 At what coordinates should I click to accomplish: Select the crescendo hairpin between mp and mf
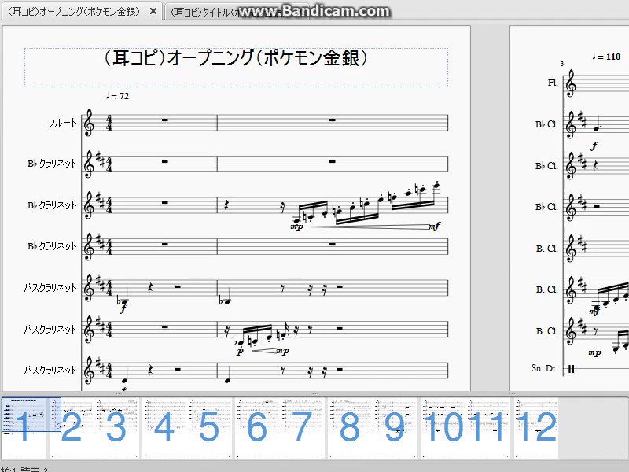[x=368, y=227]
